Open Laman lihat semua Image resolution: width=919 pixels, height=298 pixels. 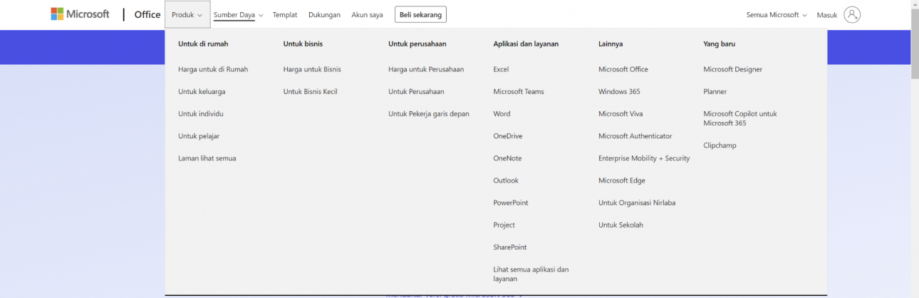pyautogui.click(x=207, y=158)
